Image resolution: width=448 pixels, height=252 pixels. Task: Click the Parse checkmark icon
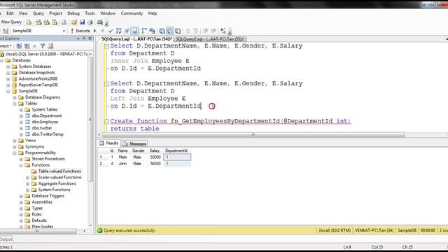tap(111, 31)
